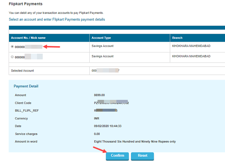225x161 pixels.
Task: Click the Client Code label
Action: coord(23,103)
